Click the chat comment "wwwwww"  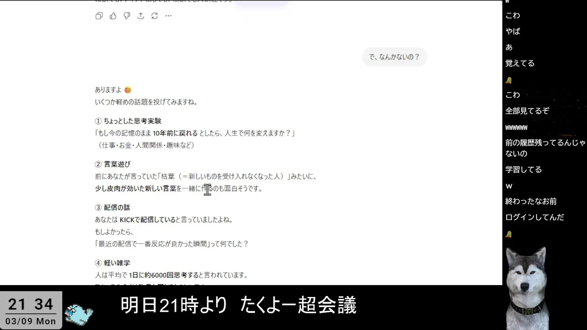pyautogui.click(x=516, y=127)
